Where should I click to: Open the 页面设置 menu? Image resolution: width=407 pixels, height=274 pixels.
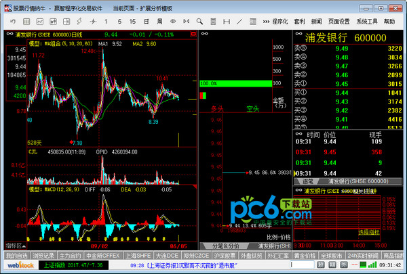[339, 22]
